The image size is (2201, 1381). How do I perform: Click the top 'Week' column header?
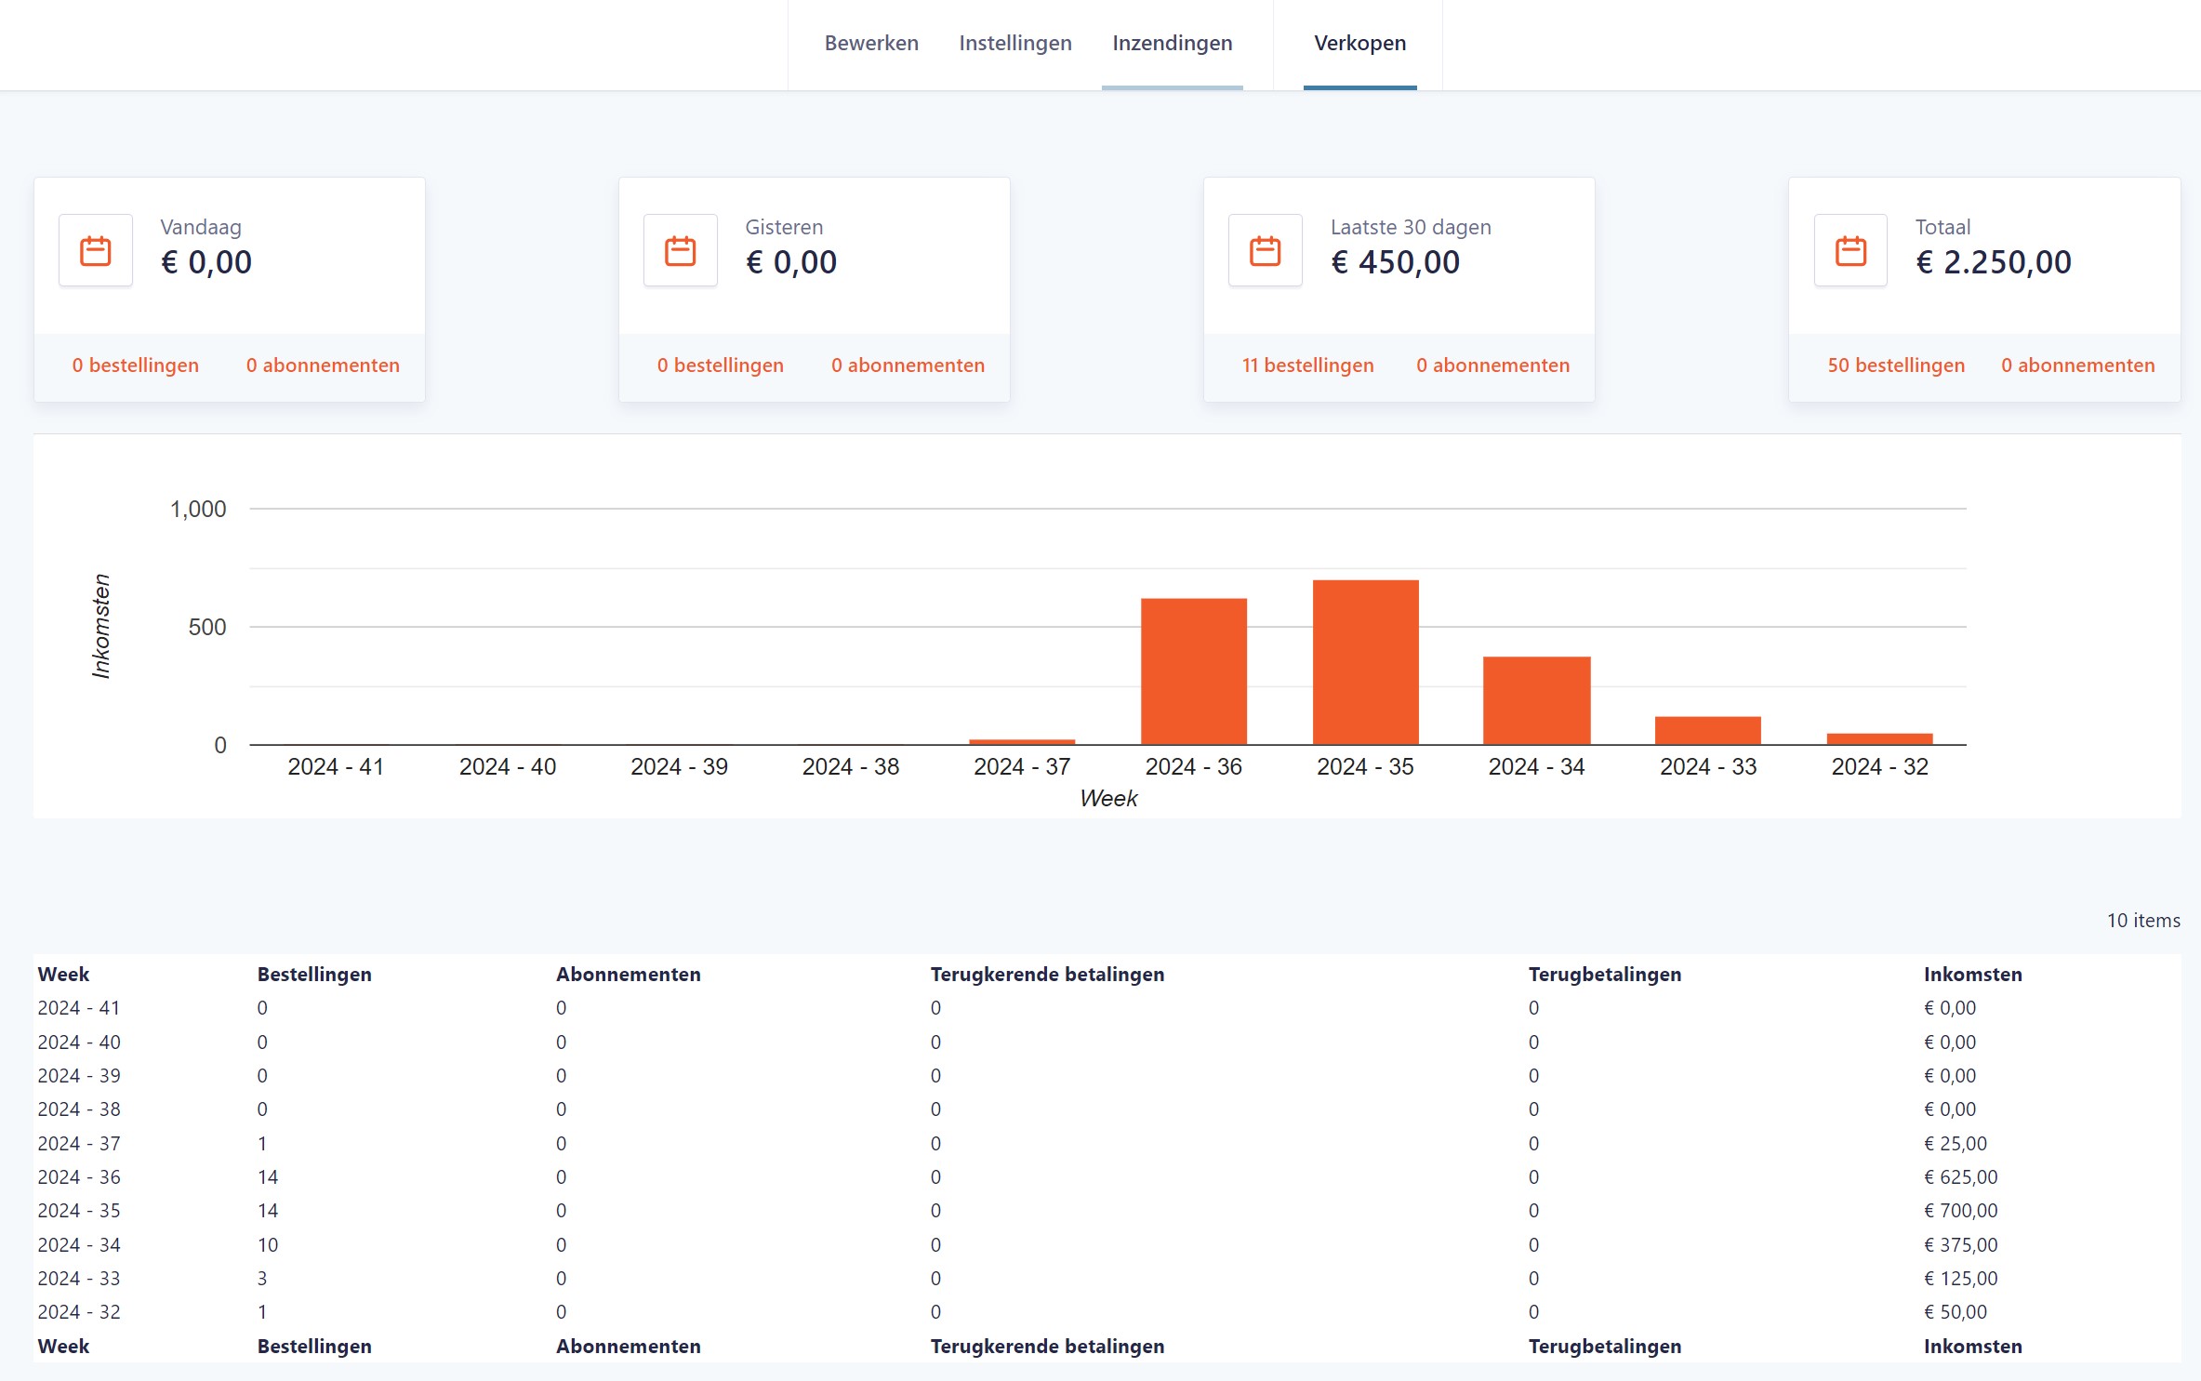pyautogui.click(x=63, y=975)
